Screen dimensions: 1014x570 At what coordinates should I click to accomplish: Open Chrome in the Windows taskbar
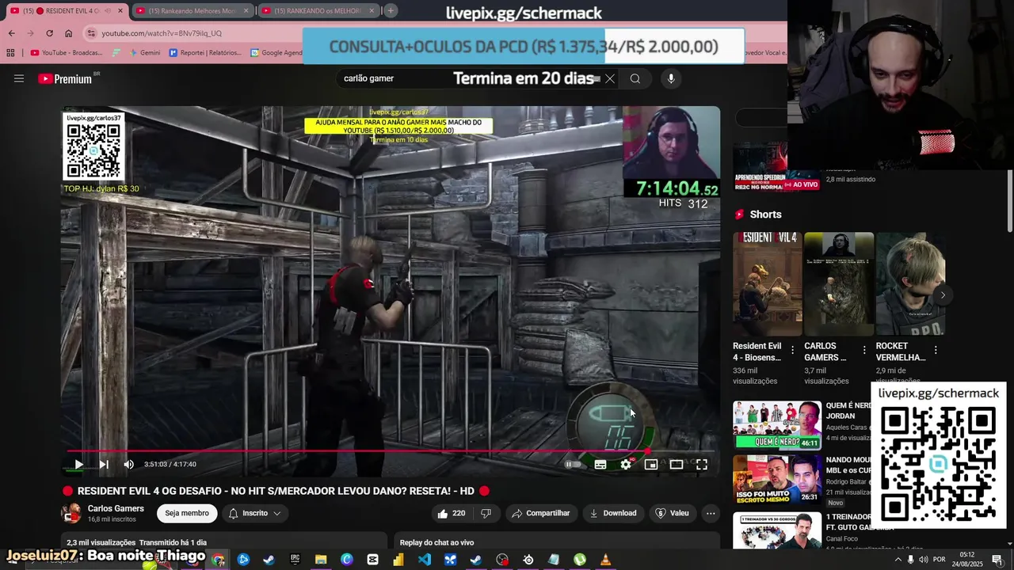[x=218, y=560]
